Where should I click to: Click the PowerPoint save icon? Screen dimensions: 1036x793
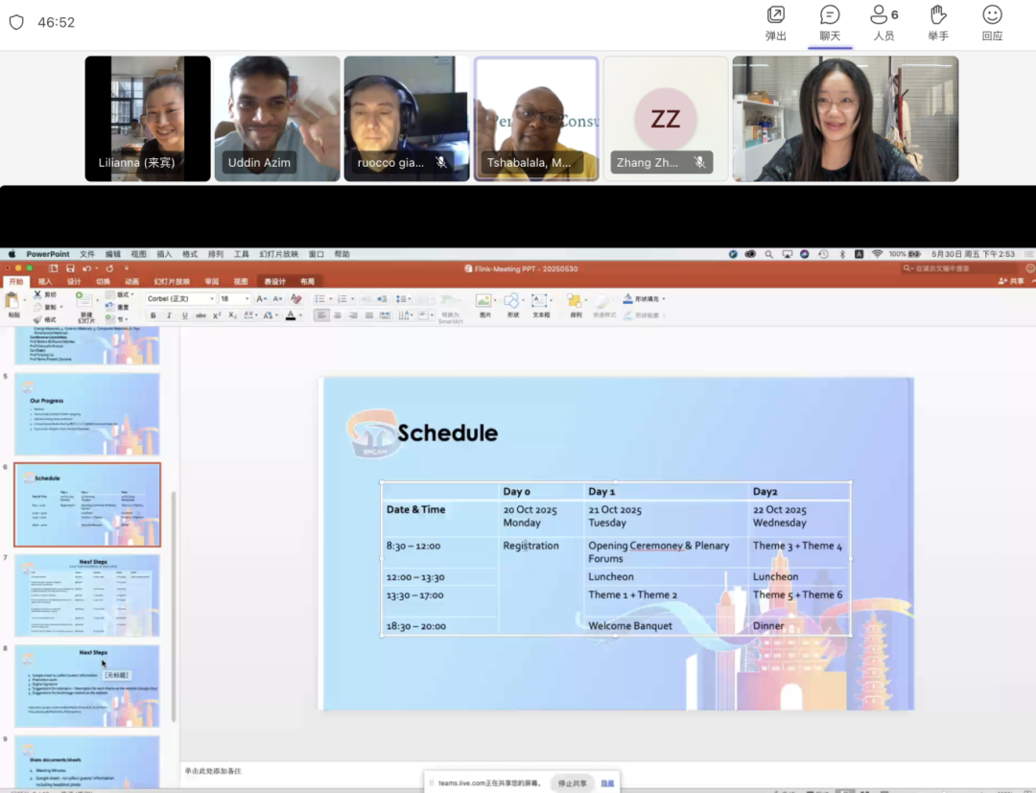coord(69,268)
